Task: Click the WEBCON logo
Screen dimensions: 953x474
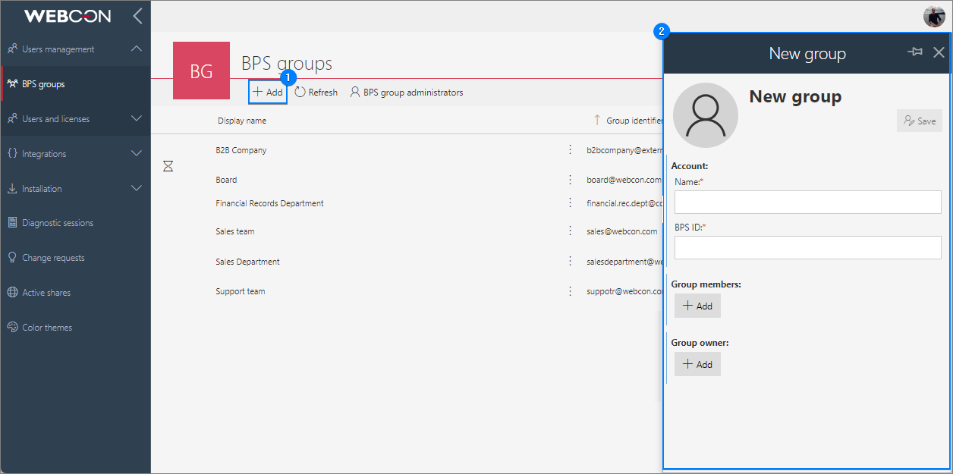Action: point(68,16)
